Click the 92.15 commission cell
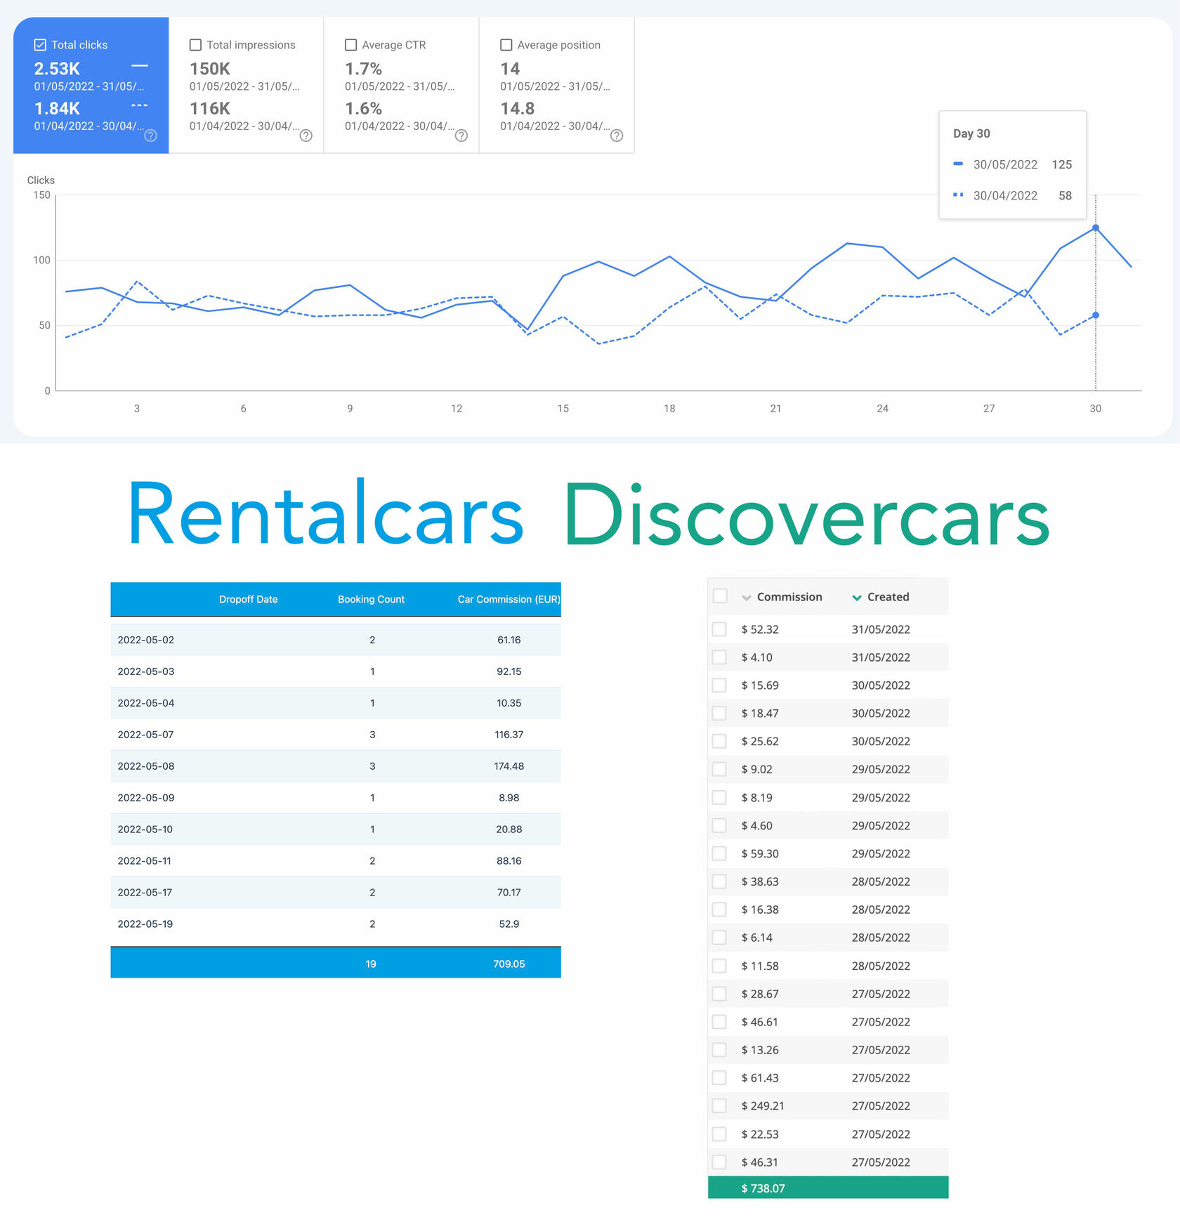The width and height of the screenshot is (1180, 1227). 509,671
